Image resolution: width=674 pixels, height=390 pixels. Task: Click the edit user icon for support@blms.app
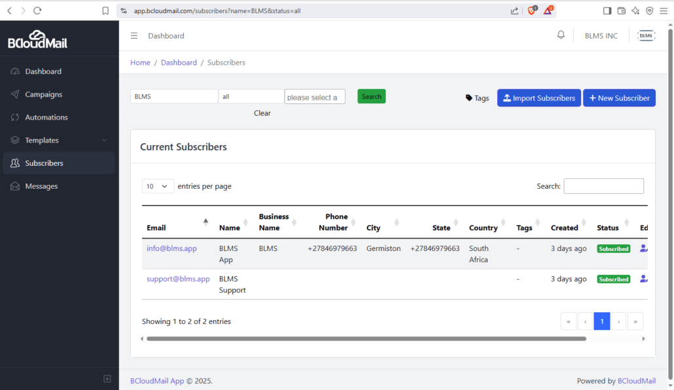643,279
